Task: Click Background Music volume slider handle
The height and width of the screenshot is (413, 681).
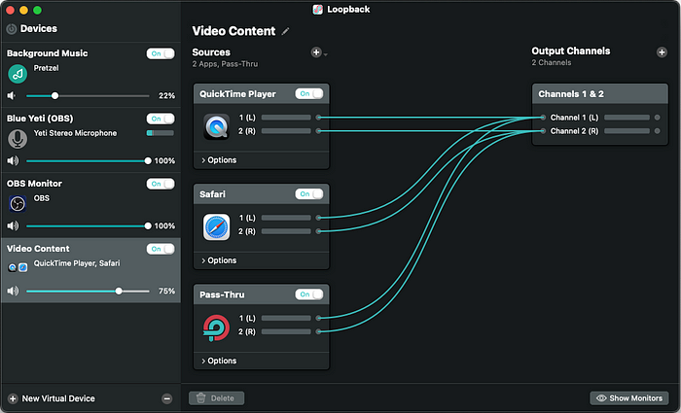Action: tap(54, 95)
